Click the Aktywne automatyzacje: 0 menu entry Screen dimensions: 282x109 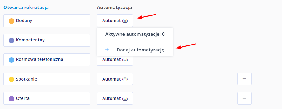[x=135, y=34]
